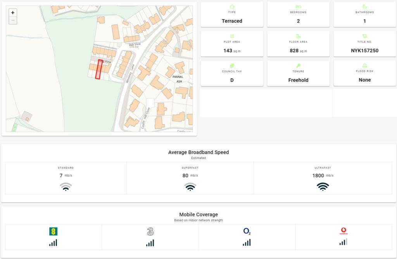Click the Title No. icon
The height and width of the screenshot is (259, 397).
[364, 36]
